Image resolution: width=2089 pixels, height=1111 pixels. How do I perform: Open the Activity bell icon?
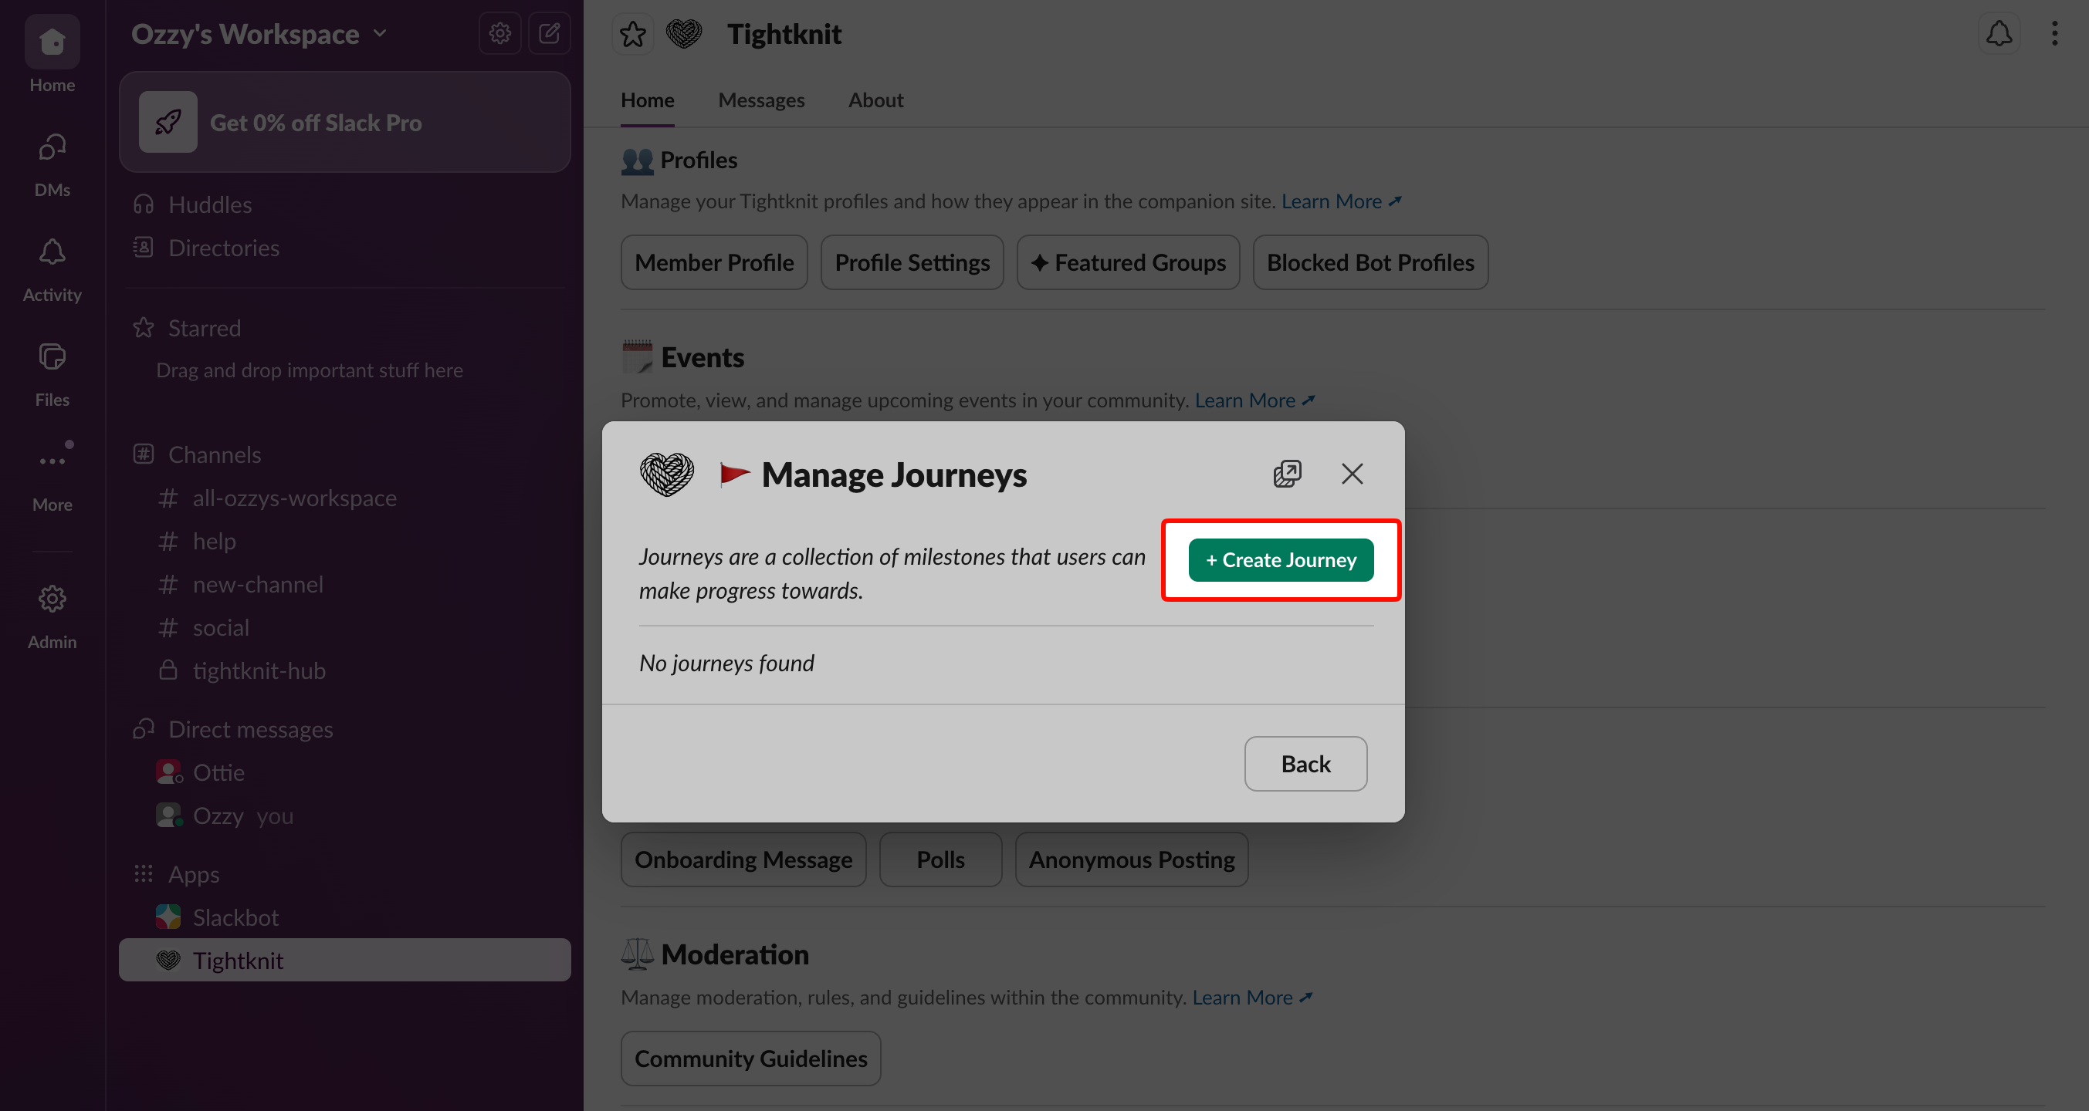tap(51, 252)
